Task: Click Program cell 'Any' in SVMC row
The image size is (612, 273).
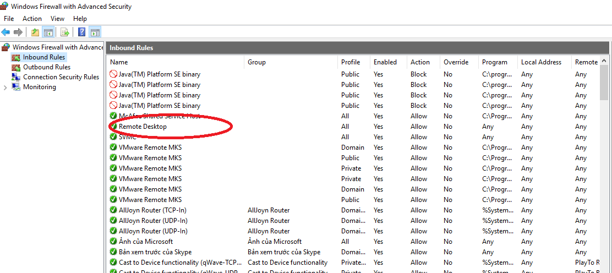Action: 488,137
